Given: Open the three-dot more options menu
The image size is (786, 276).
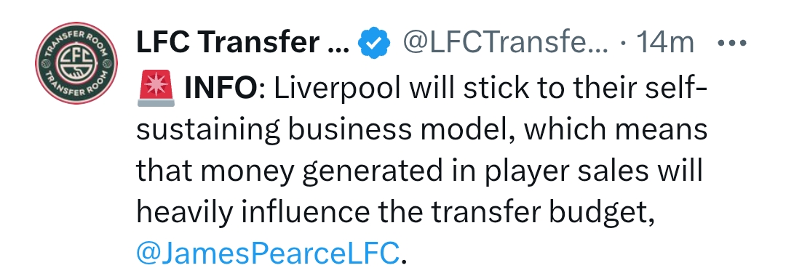Looking at the screenshot, I should (x=732, y=43).
